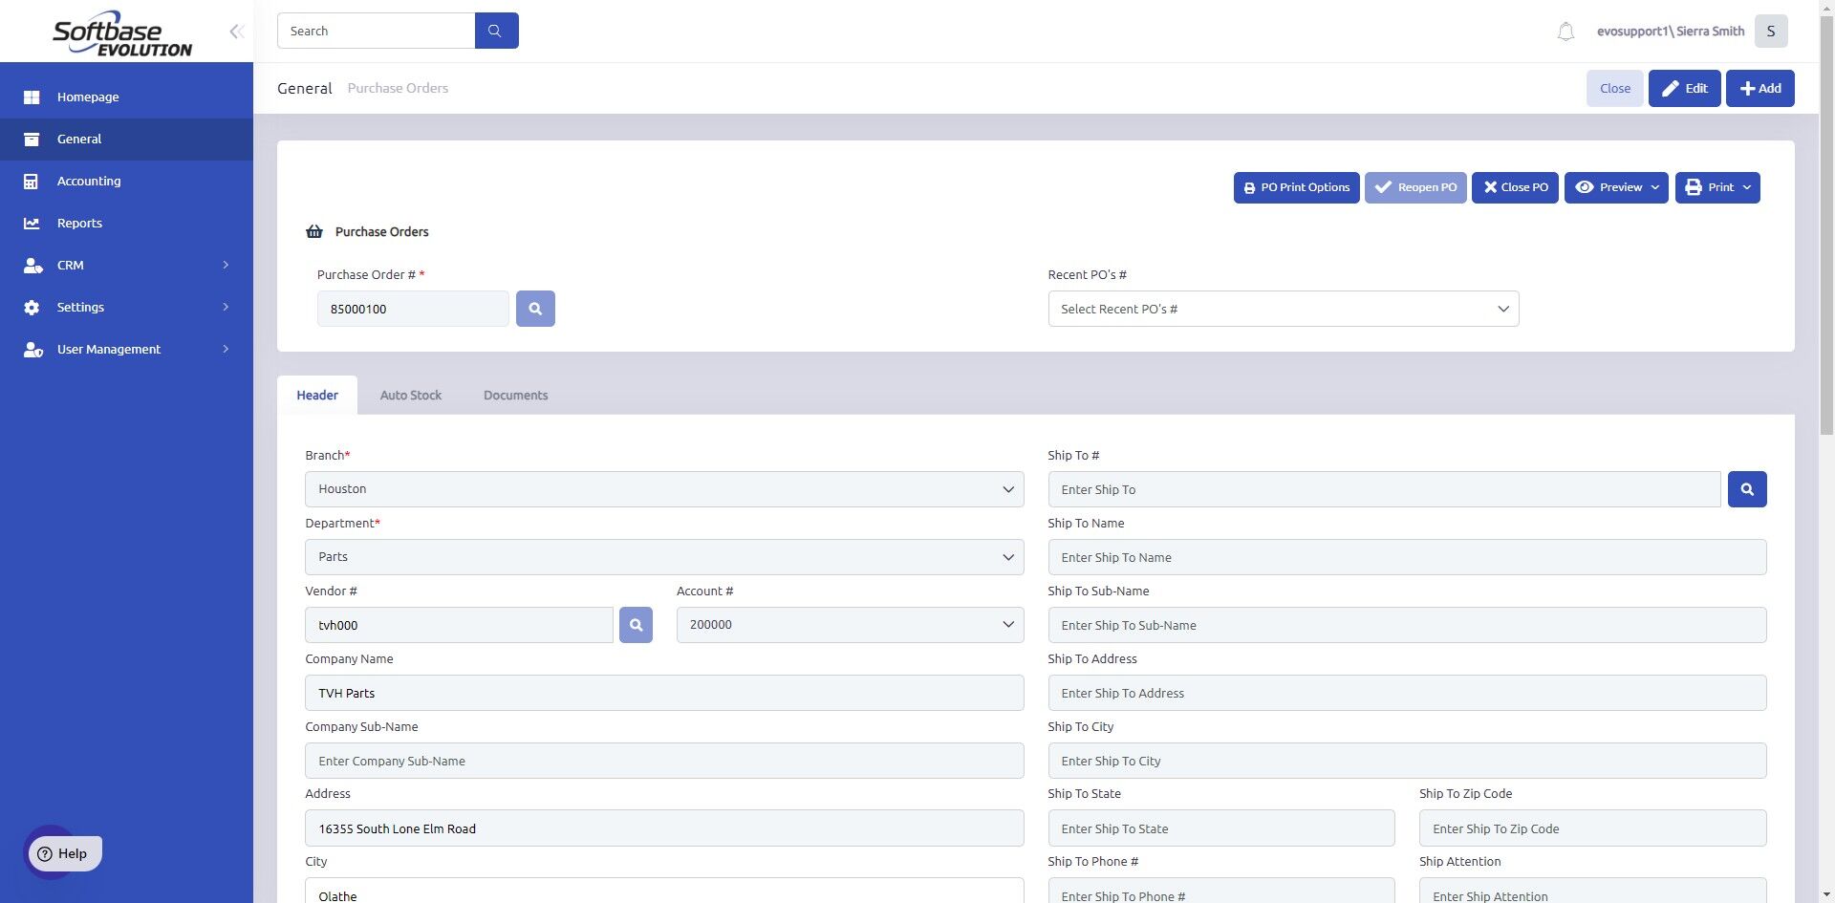Click the Sierra Smith user avatar

[x=1771, y=32]
